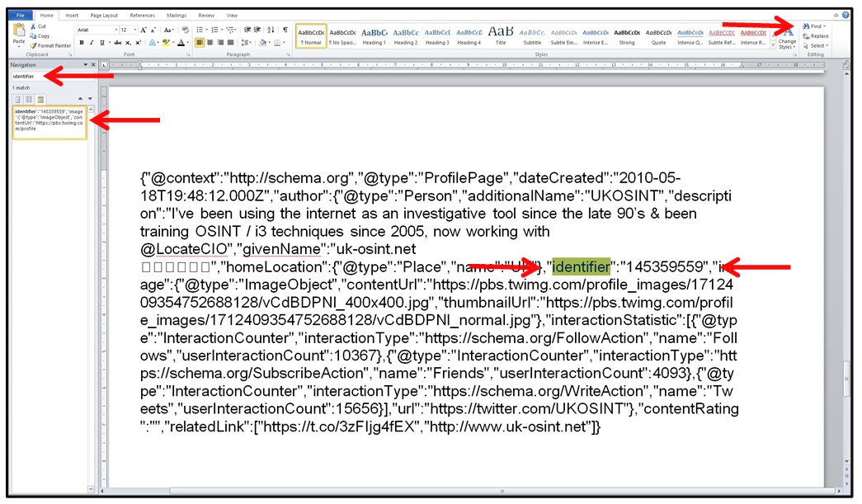Click the Replace button
The height and width of the screenshot is (504, 862).
pos(815,35)
